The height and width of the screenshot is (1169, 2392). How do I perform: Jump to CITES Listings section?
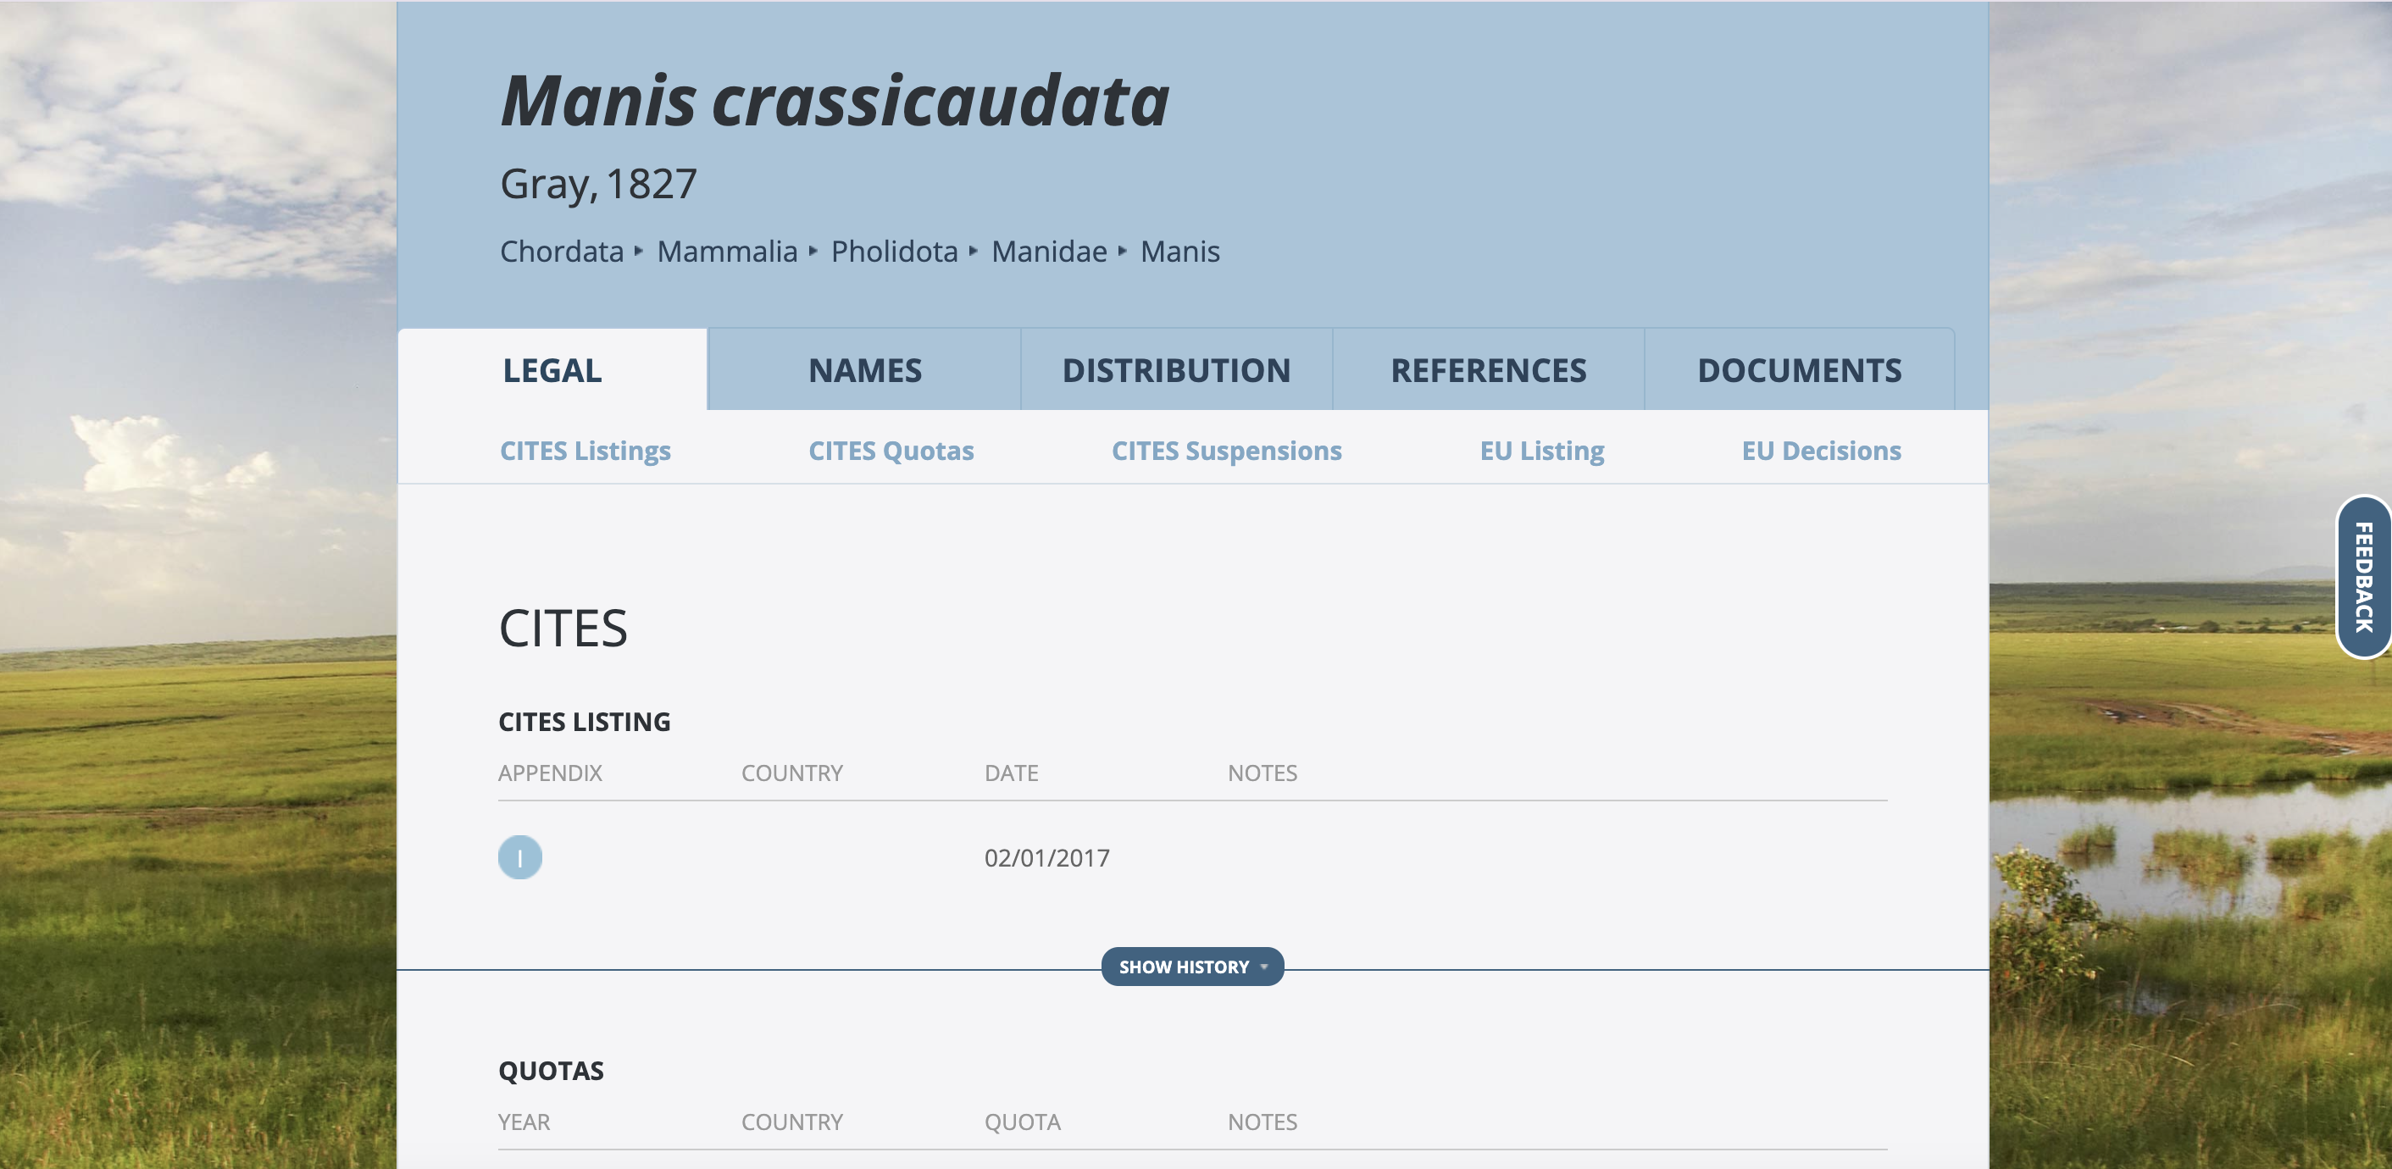pyautogui.click(x=585, y=451)
